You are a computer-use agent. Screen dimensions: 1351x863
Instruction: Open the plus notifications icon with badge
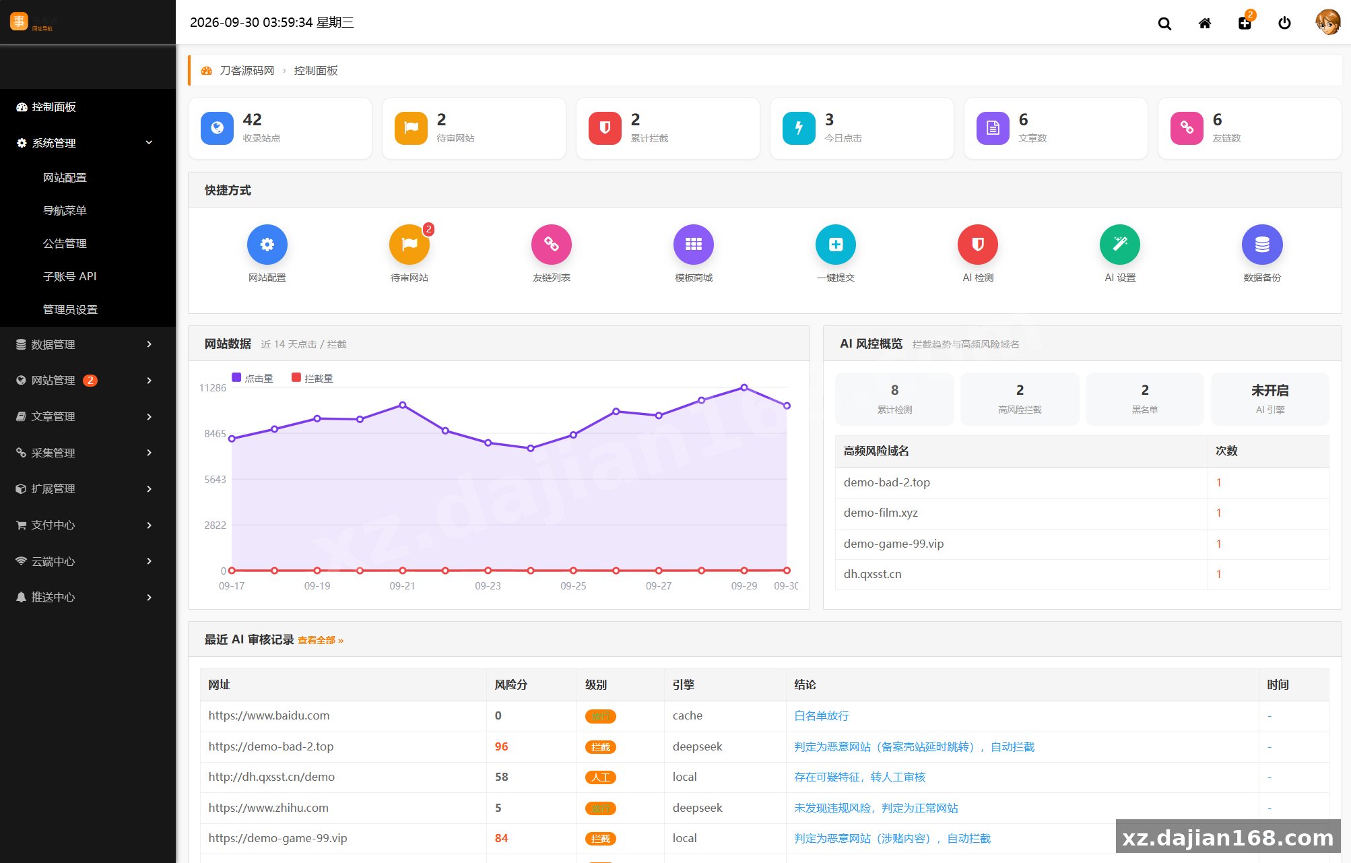click(1245, 22)
